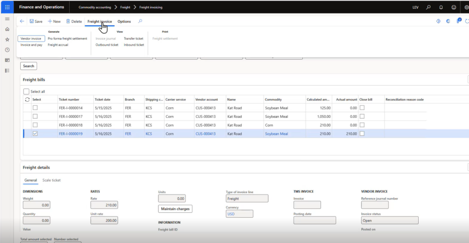Open ticket link FER-I-0000019
The image size is (469, 243).
(x=71, y=134)
